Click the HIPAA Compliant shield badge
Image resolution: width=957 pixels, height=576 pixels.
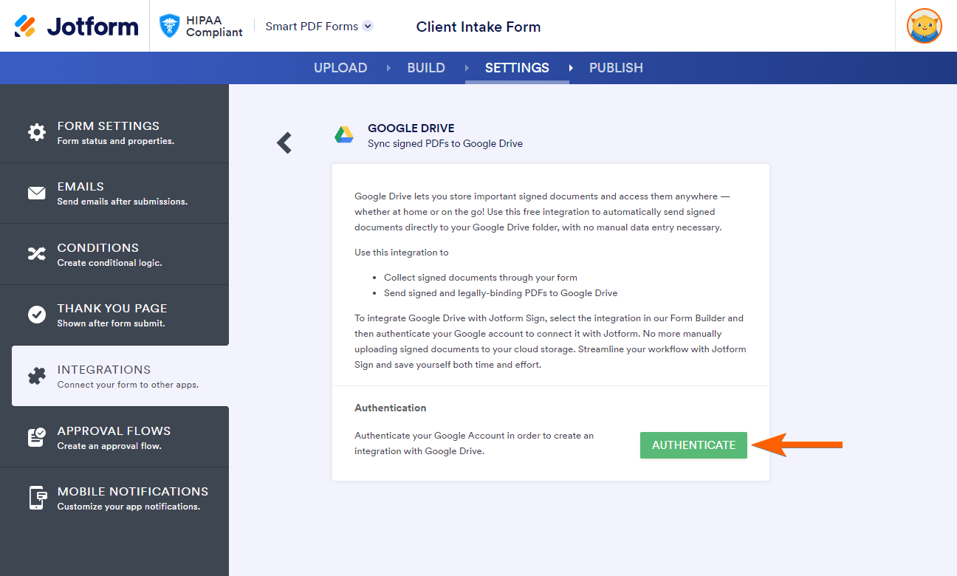(170, 27)
